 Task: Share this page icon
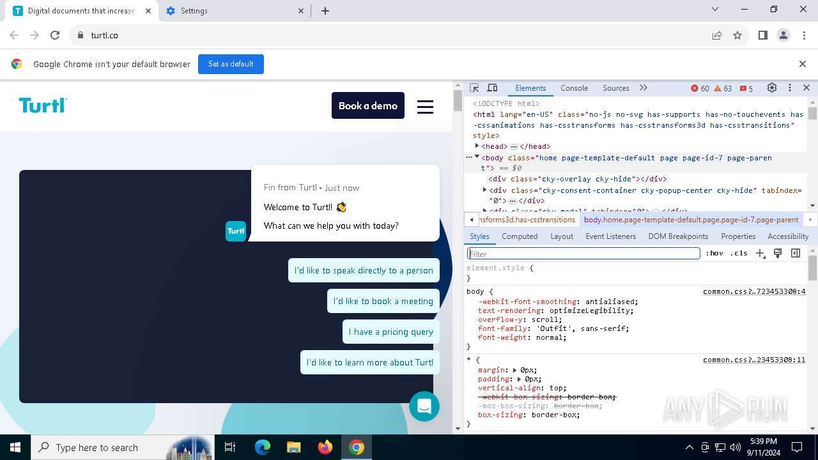coord(717,36)
